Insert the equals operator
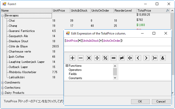Screen dimensions: 175x109 [x=113, y=58]
